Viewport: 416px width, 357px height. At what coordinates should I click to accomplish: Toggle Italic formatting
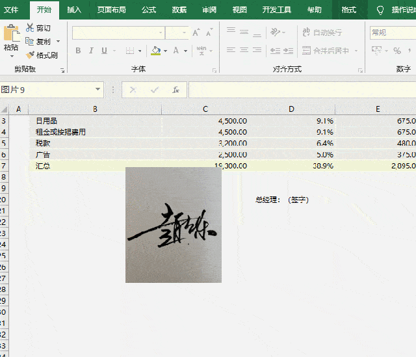(x=91, y=51)
